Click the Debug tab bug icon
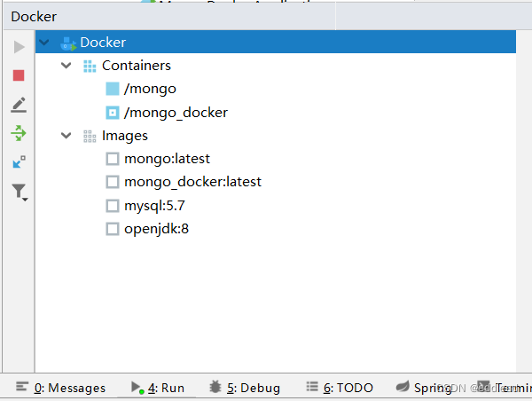This screenshot has height=401, width=532. point(215,387)
